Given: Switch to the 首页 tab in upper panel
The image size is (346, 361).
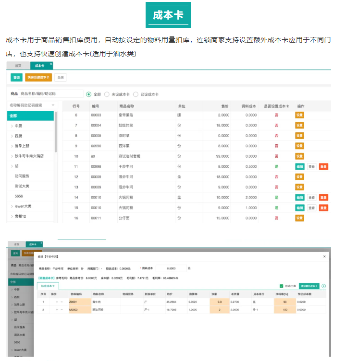Looking at the screenshot, I should (x=18, y=66).
